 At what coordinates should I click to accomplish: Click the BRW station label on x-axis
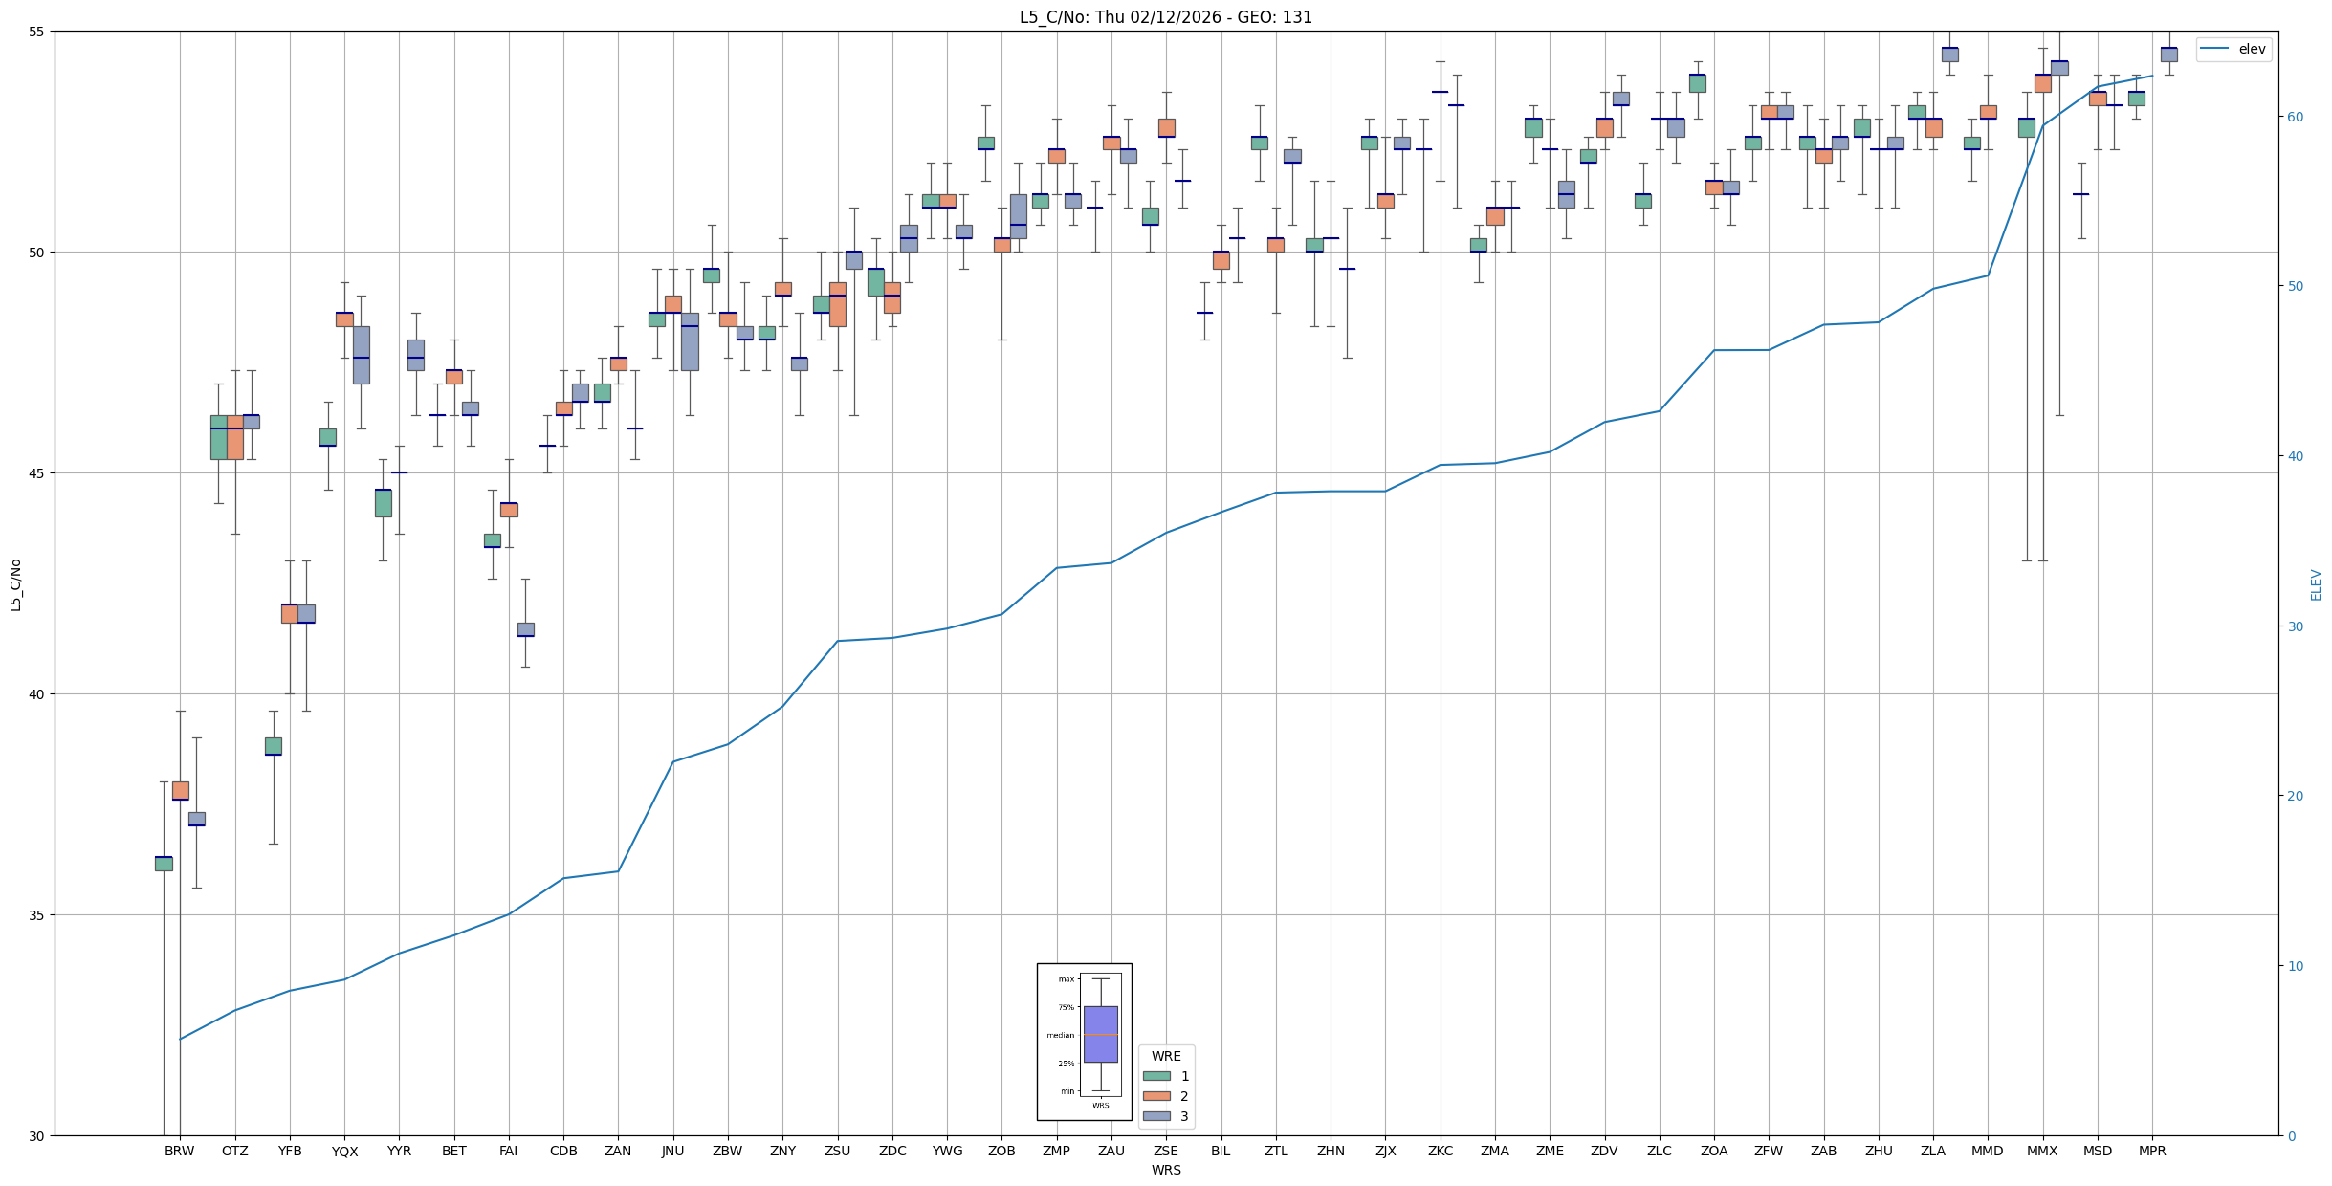click(179, 1151)
